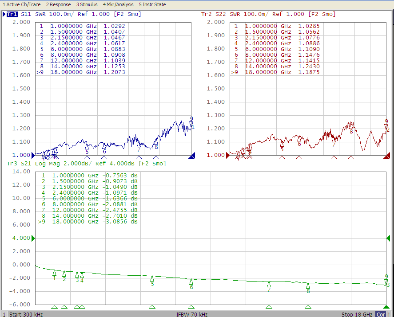The image size is (394, 317).
Task: Click marker 6 on the S21 trace
Action: [191, 282]
